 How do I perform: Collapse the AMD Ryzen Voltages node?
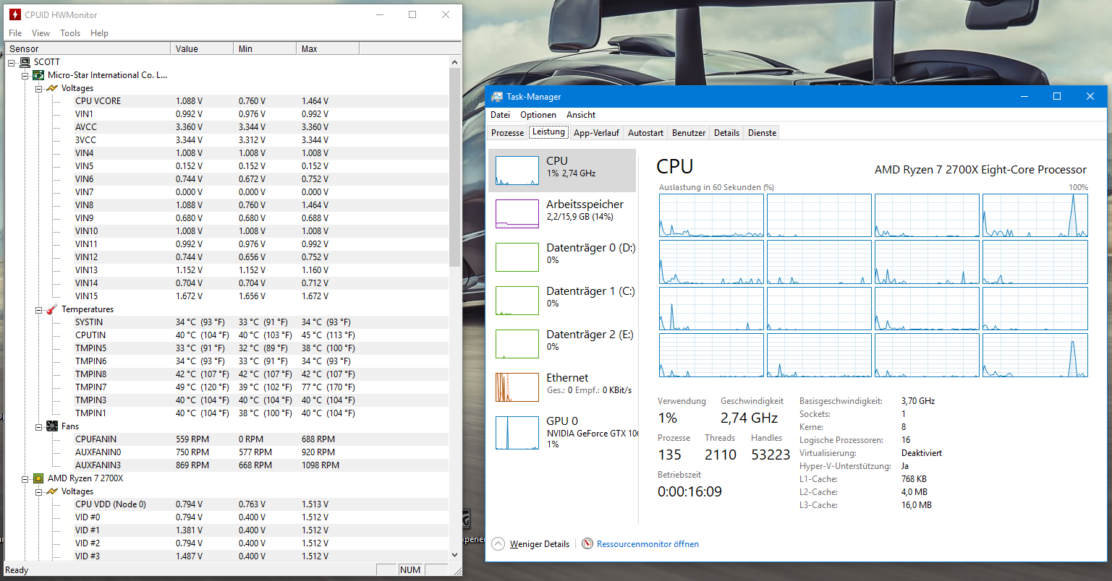coord(38,491)
